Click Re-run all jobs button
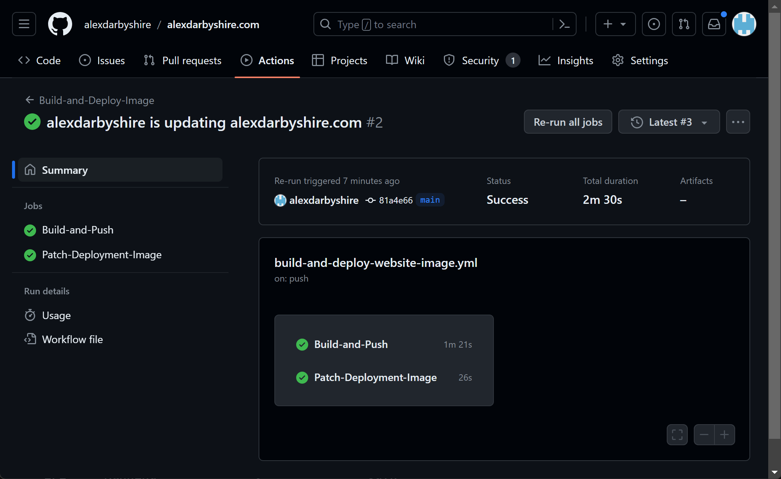This screenshot has height=479, width=781. coord(568,122)
